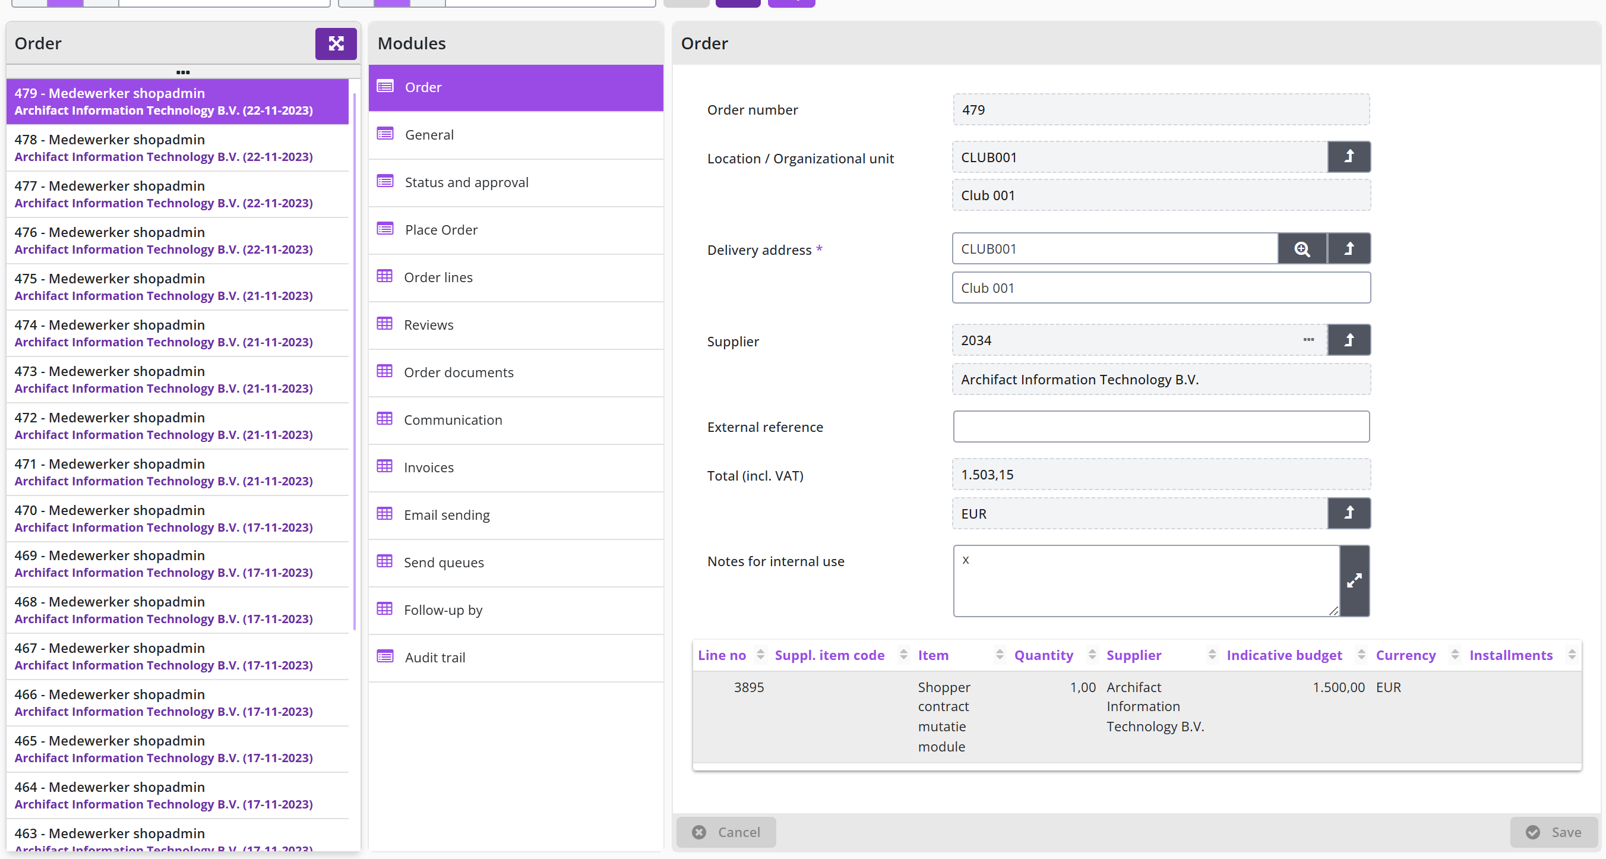The width and height of the screenshot is (1606, 859).
Task: Open the Send queues module
Action: (516, 563)
